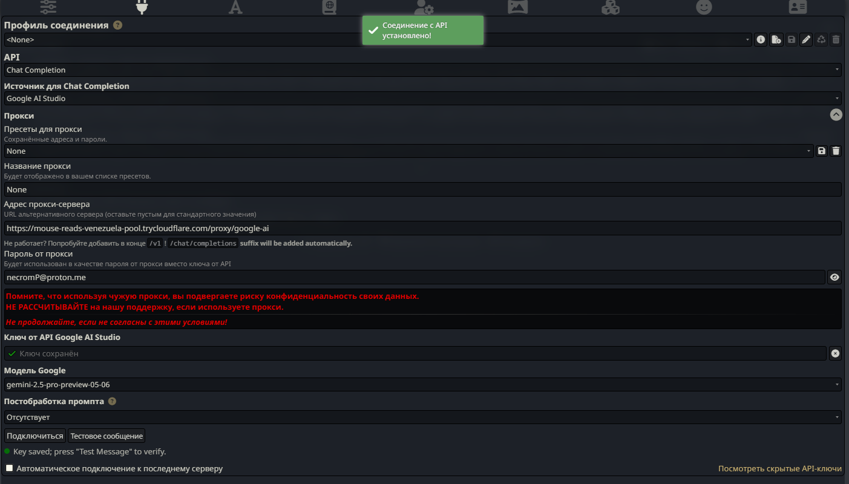Open the persona smiley face panel

[704, 7]
